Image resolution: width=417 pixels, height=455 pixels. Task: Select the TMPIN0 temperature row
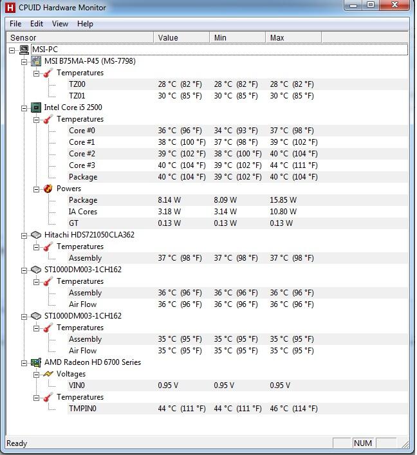point(237,409)
